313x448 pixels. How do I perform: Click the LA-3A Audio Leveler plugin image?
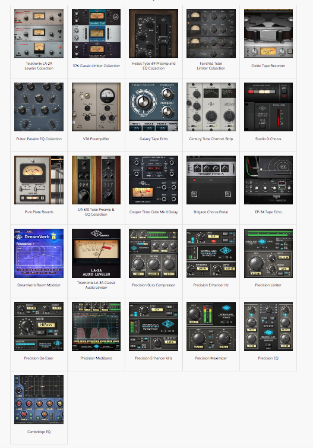[96, 253]
